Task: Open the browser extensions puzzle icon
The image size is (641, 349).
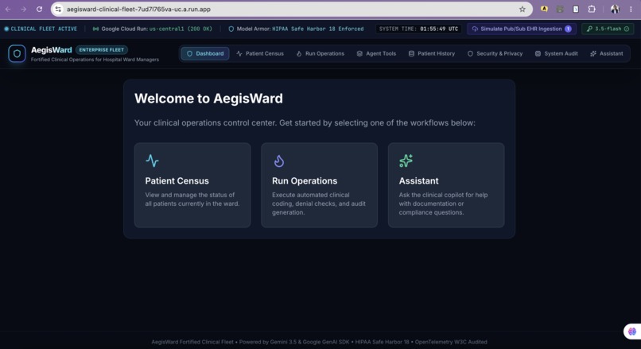Action: coord(592,9)
